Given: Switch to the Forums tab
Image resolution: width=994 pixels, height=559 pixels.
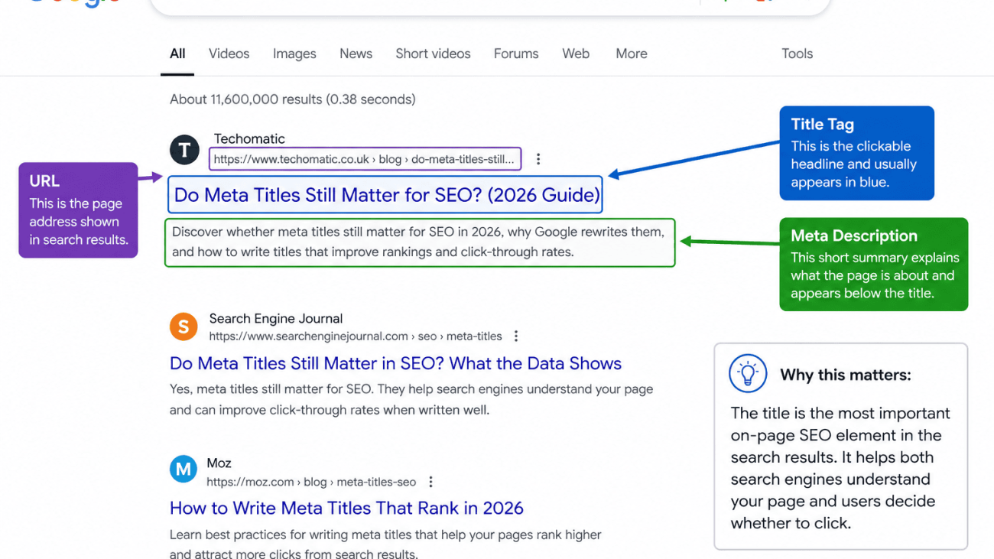Looking at the screenshot, I should (516, 54).
